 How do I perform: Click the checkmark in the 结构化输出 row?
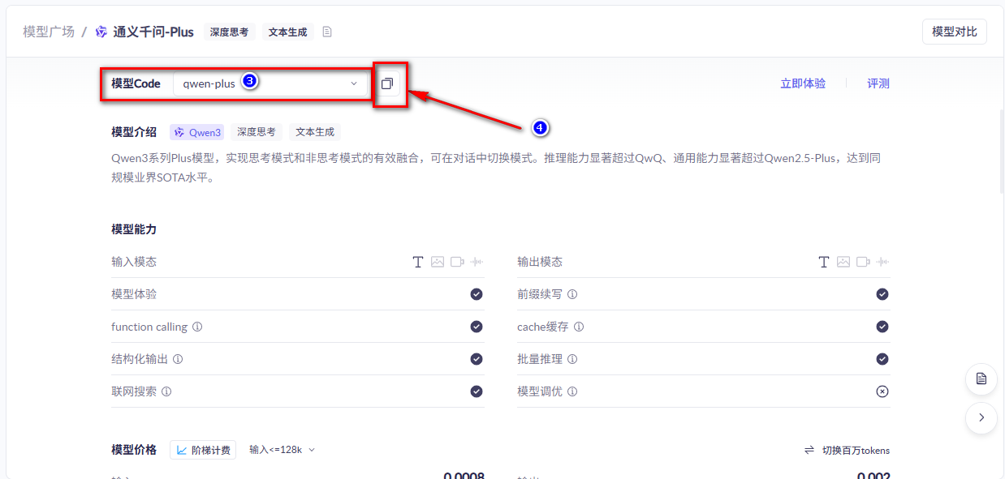point(477,359)
